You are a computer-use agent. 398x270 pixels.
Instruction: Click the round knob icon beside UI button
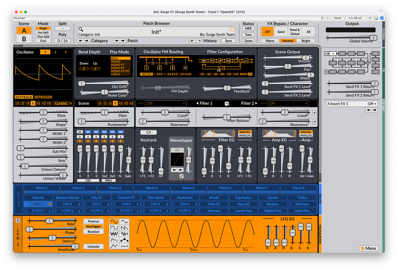click(x=376, y=18)
